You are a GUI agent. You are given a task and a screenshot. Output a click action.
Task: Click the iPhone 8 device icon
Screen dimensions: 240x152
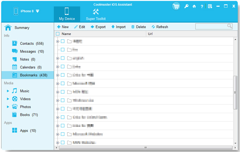(x=16, y=11)
